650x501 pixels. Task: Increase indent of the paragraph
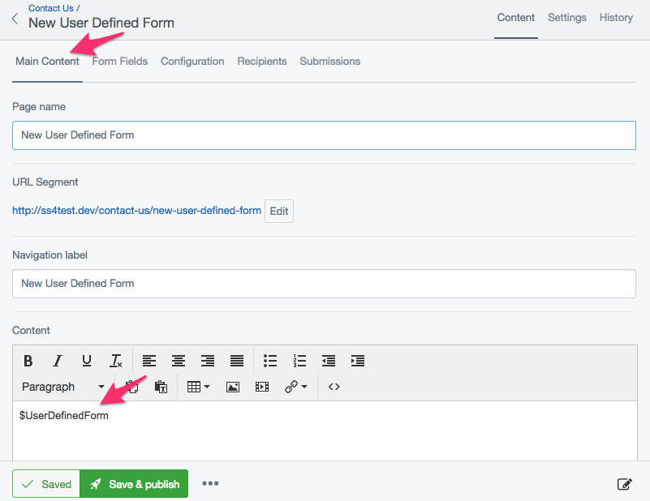[x=358, y=361]
